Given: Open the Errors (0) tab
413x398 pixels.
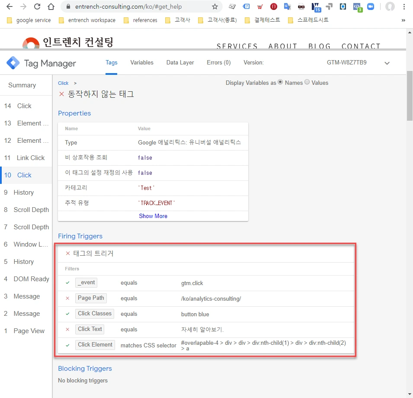Looking at the screenshot, I should coord(219,63).
